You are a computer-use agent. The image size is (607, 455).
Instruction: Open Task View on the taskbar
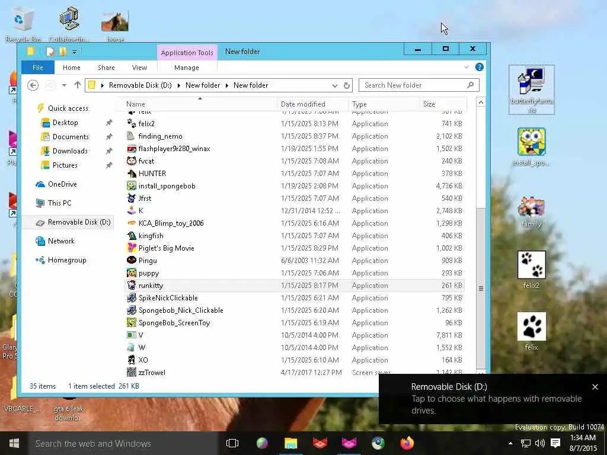click(232, 443)
